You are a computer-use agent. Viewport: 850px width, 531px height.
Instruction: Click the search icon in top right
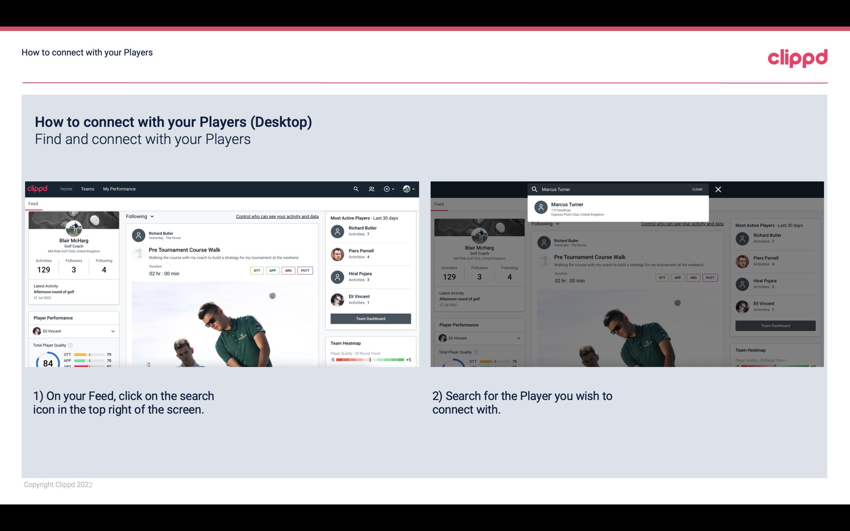pos(355,188)
